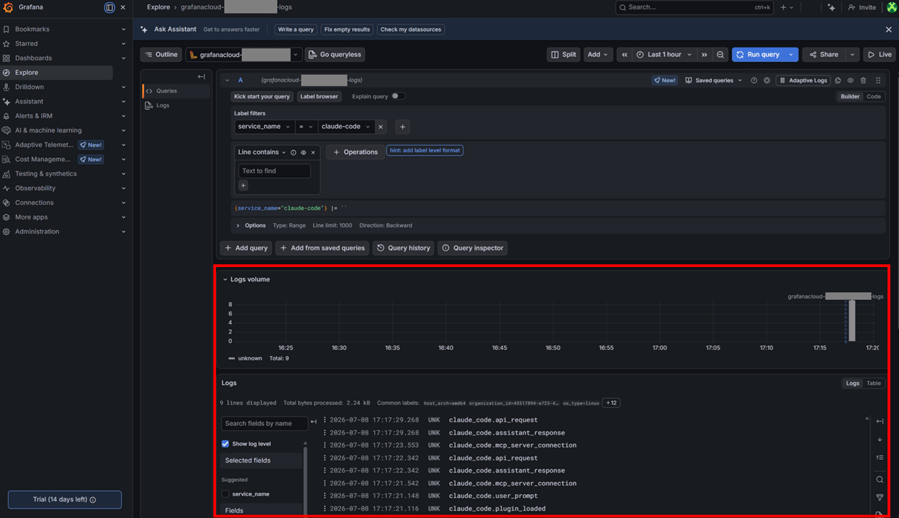Expand the Administration section chevron
899x518 pixels.
click(124, 232)
